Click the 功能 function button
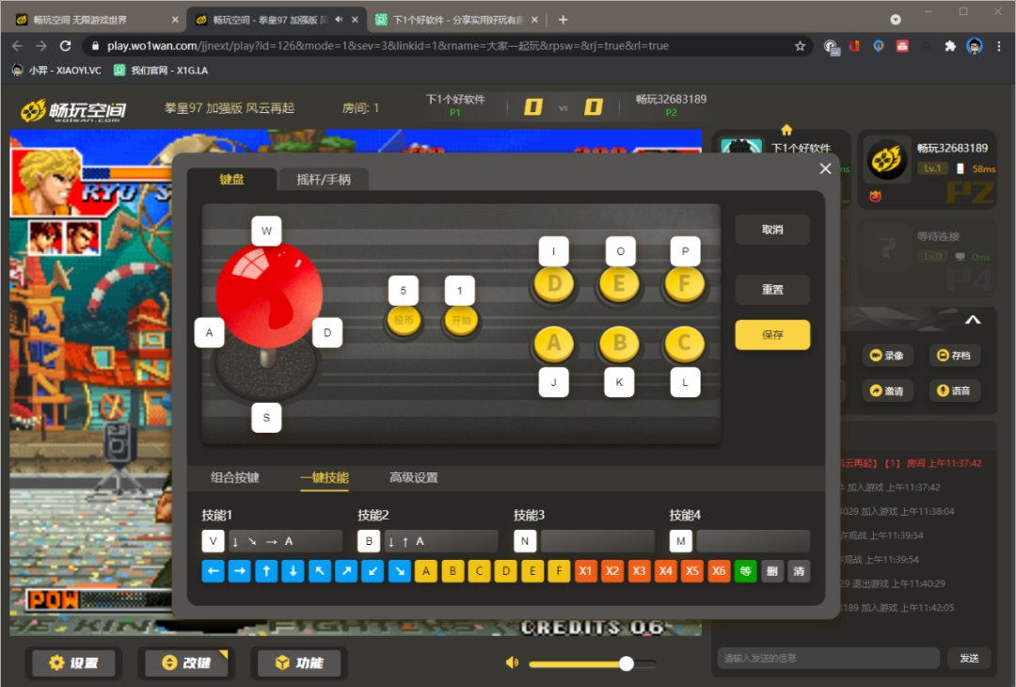Image resolution: width=1016 pixels, height=687 pixels. (299, 663)
